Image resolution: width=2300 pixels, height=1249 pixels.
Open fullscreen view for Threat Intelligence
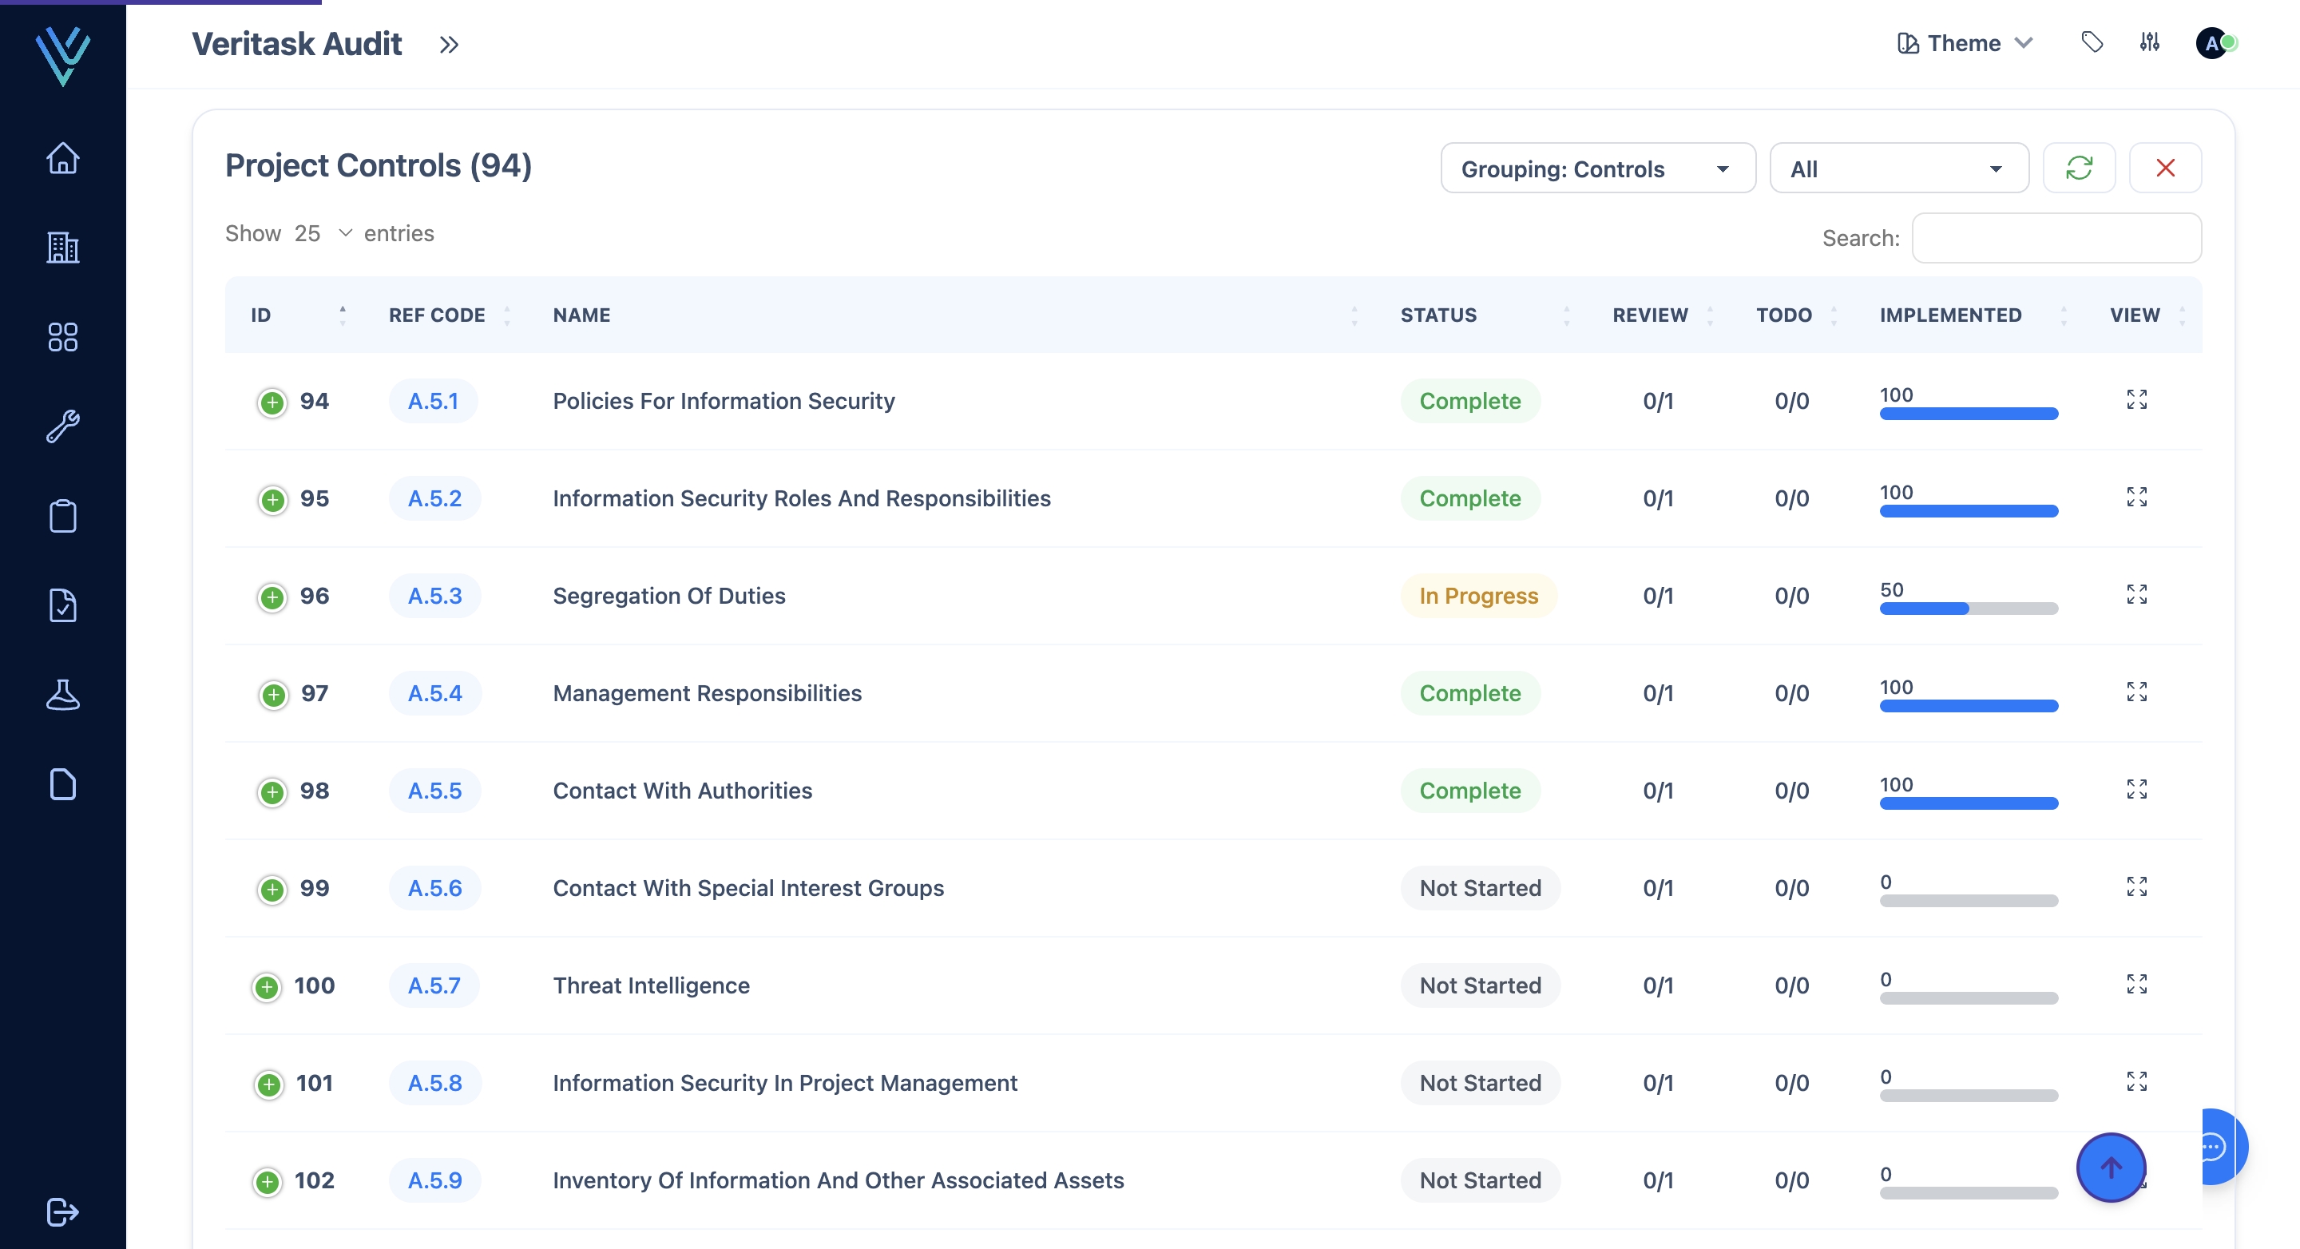[x=2135, y=983]
